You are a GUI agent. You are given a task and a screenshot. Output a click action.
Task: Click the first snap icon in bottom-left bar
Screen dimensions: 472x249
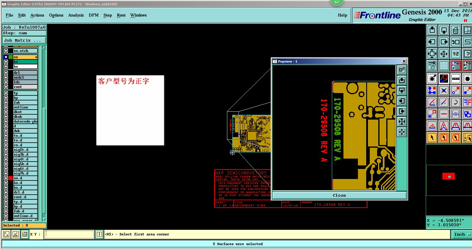click(x=6, y=234)
